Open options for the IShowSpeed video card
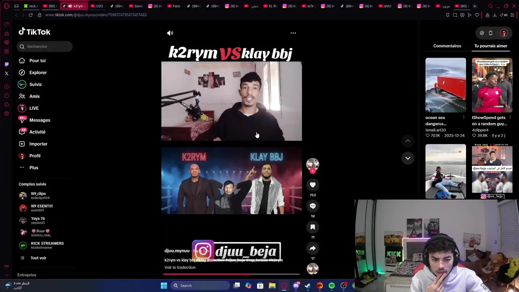This screenshot has width=519, height=292. pyautogui.click(x=510, y=117)
